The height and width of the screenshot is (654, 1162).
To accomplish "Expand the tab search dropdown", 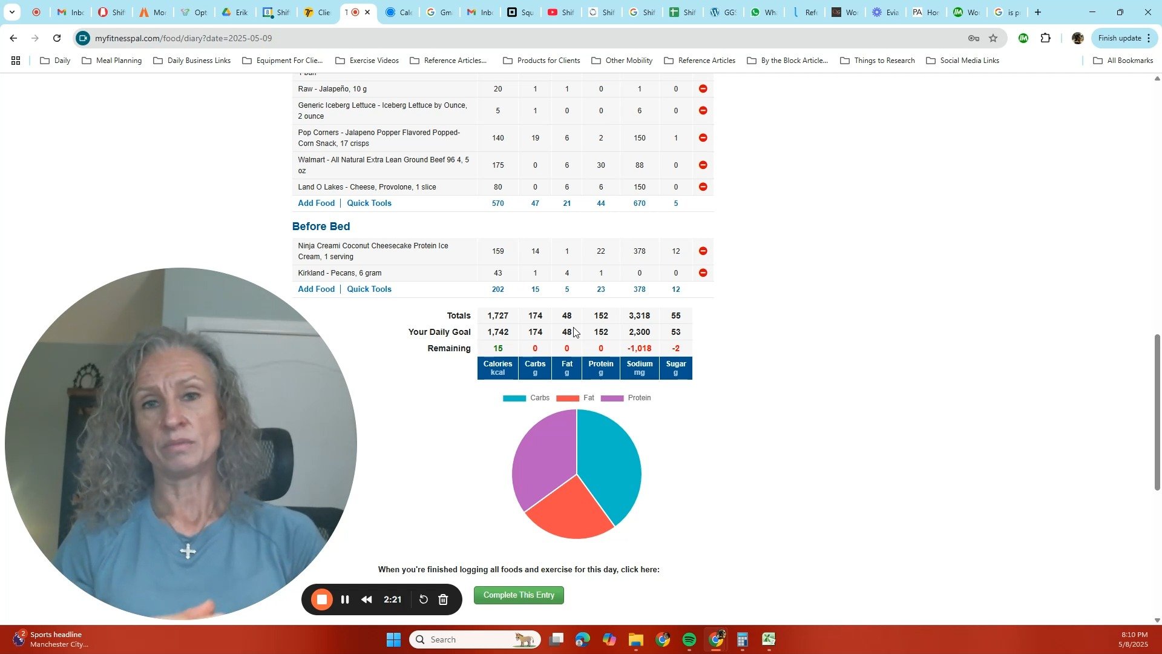I will point(11,12).
